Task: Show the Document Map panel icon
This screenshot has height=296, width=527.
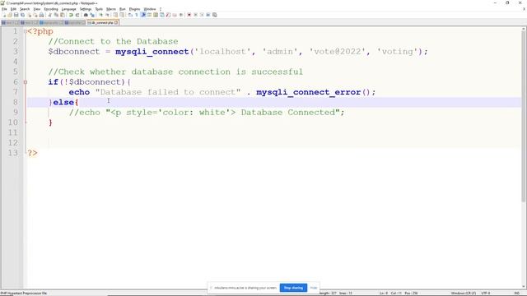Action: [156, 15]
